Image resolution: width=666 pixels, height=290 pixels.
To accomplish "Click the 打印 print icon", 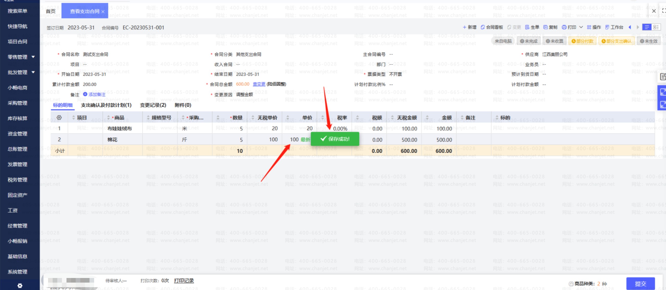I will tap(569, 27).
